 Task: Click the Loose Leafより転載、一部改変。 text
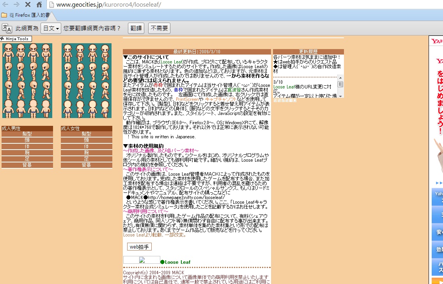pyautogui.click(x=154, y=235)
